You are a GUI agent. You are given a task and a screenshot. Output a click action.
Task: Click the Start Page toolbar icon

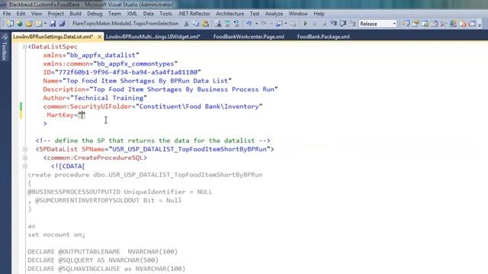click(444, 24)
